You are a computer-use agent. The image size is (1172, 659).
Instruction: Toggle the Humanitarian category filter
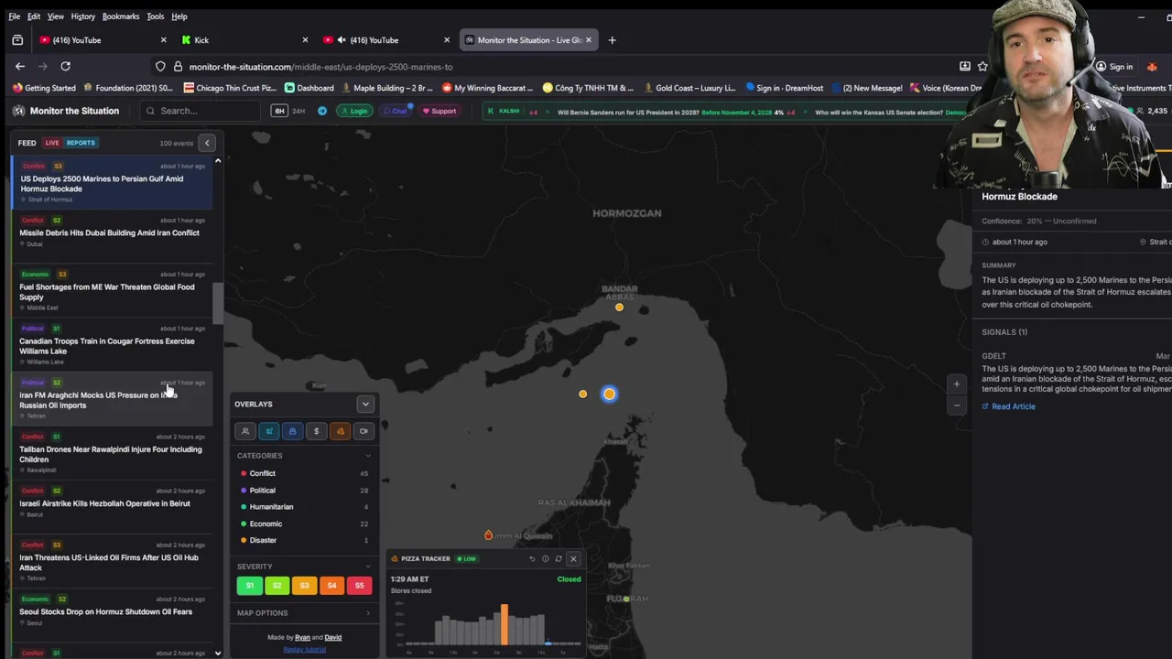(x=304, y=507)
